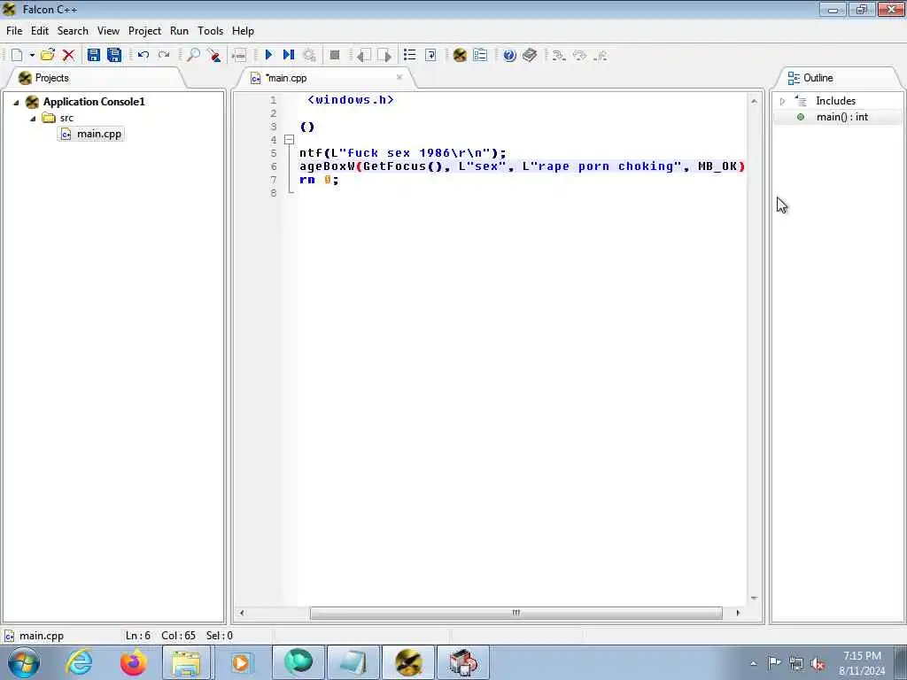907x680 pixels.
Task: Click the red X remove icon
Action: point(68,55)
